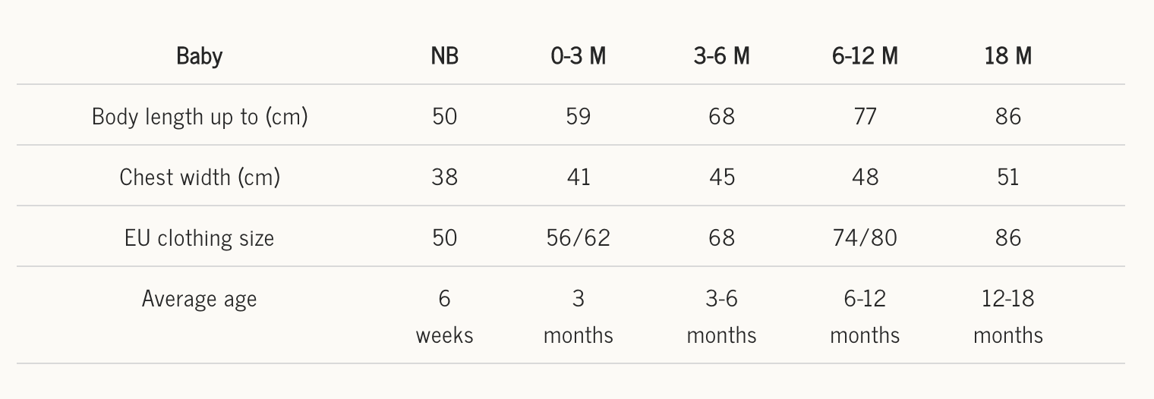Click the "Body length up to (cm)" row label
The image size is (1154, 399).
pos(199,116)
